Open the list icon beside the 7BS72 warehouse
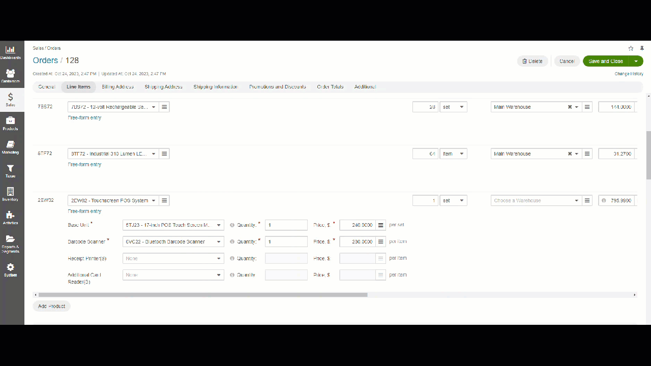 point(587,107)
